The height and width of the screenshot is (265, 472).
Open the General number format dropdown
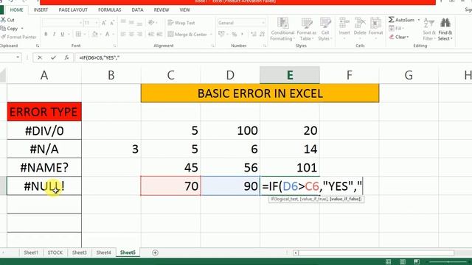263,23
